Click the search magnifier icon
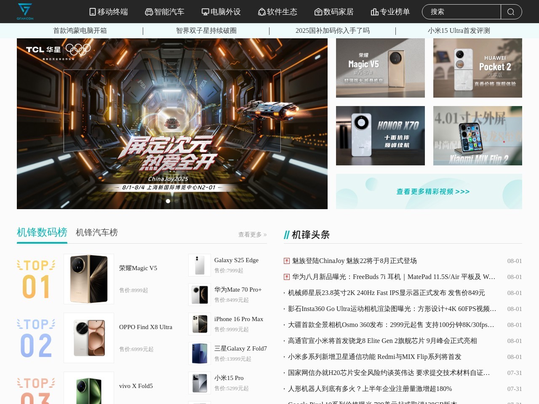 point(511,12)
